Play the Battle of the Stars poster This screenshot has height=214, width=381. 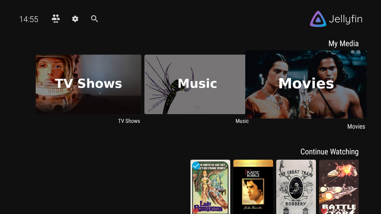339,187
